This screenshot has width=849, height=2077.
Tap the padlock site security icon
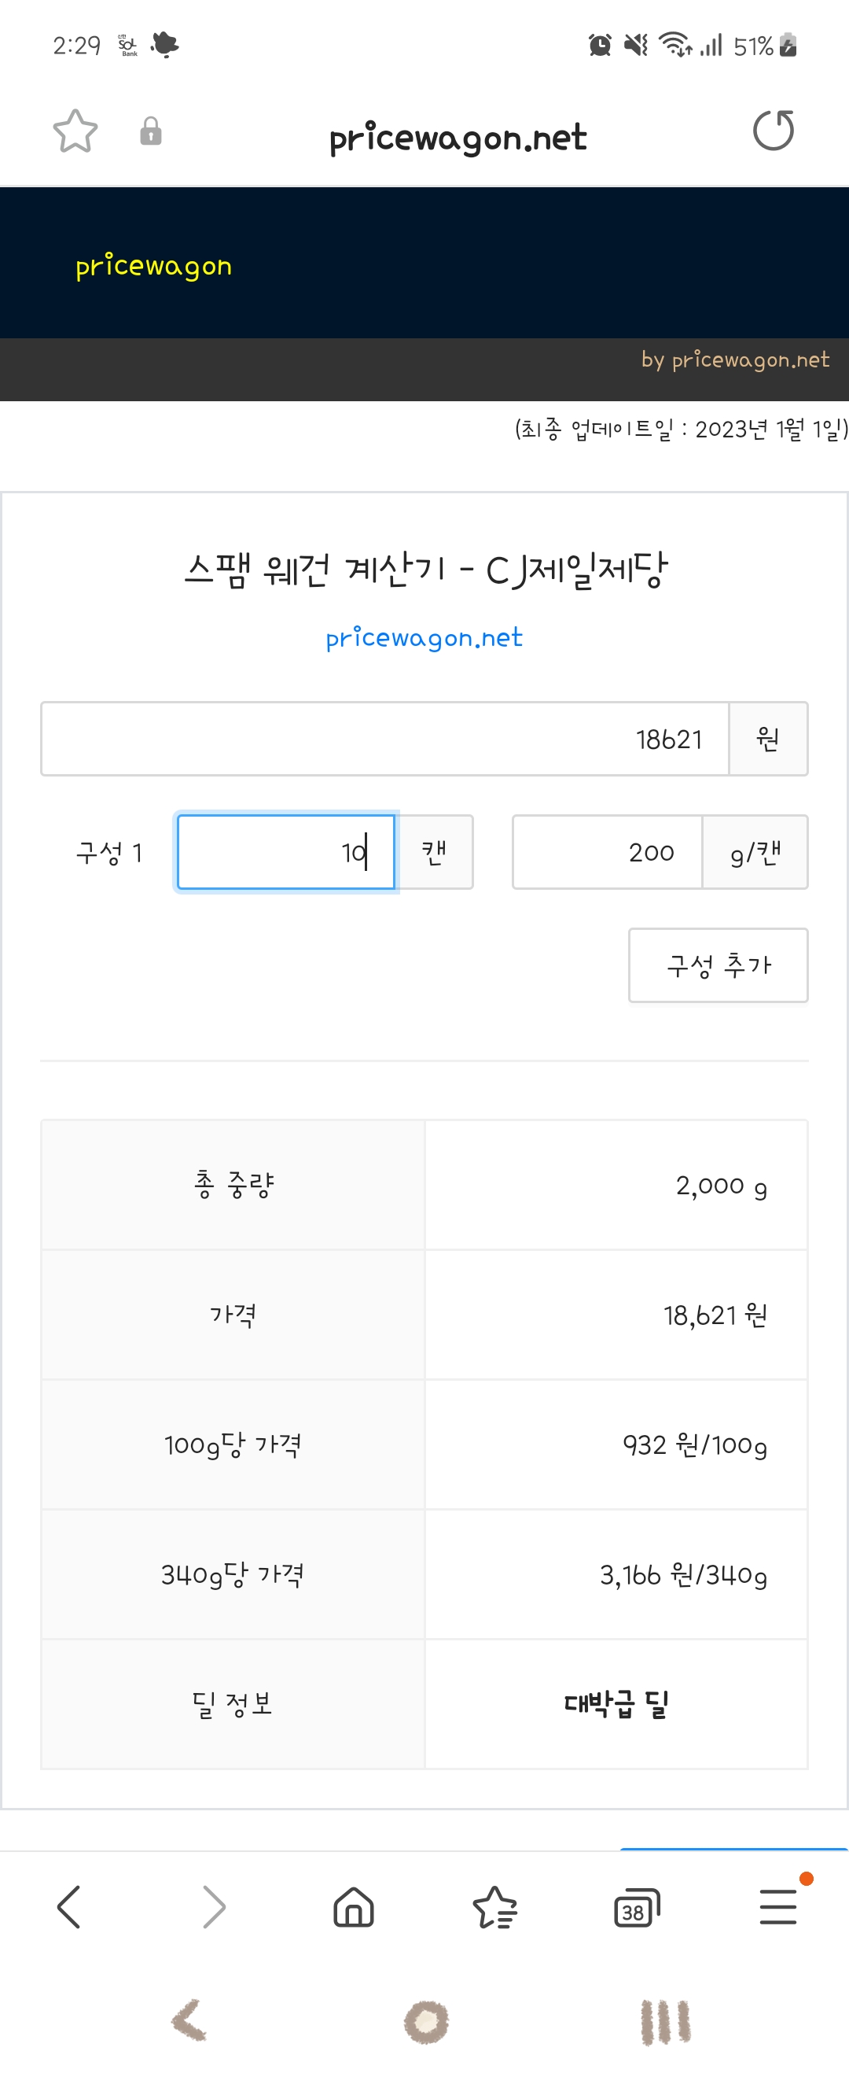coord(151,131)
